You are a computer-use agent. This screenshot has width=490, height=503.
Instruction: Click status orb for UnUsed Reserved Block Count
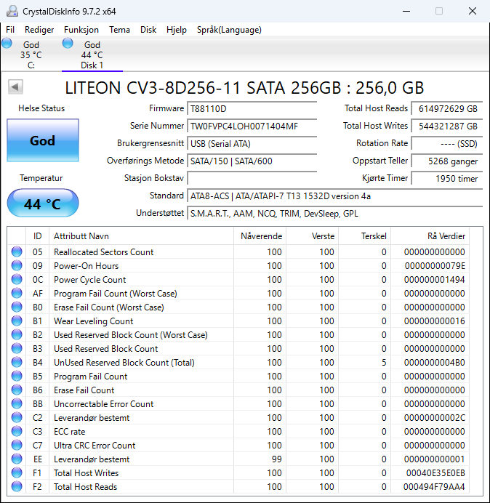pos(17,362)
